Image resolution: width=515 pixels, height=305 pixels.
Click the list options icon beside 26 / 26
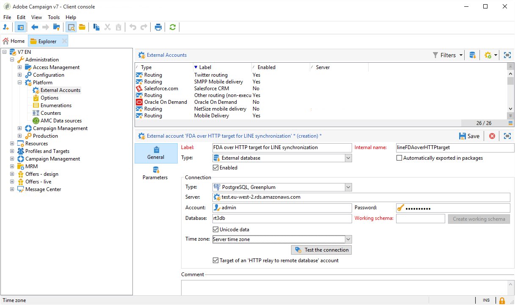tap(511, 123)
